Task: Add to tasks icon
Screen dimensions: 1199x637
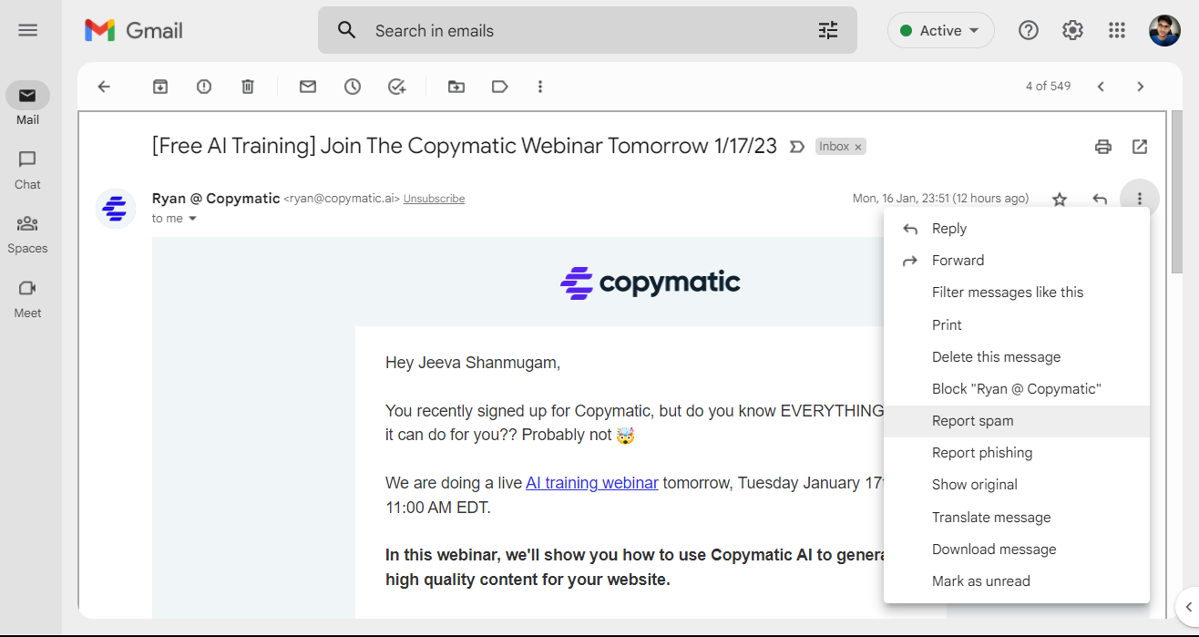Action: tap(396, 87)
